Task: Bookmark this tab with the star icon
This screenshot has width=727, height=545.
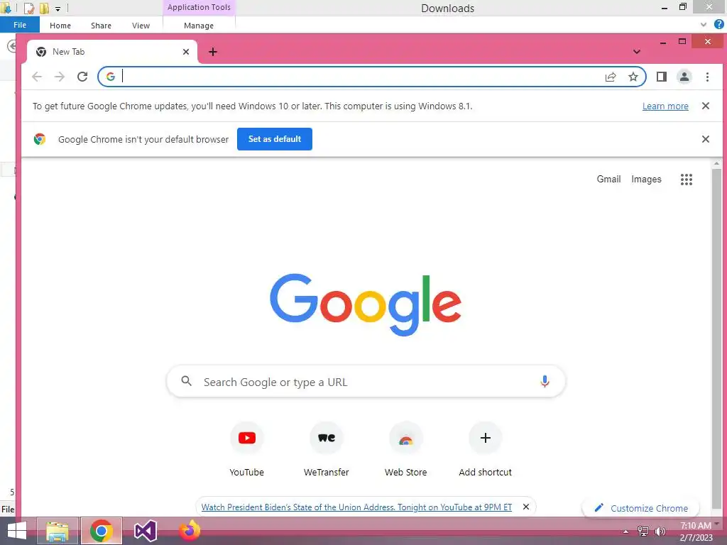Action: [x=633, y=77]
